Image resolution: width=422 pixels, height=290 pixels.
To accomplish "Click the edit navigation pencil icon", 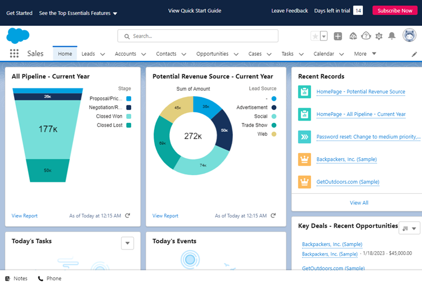I will (415, 54).
